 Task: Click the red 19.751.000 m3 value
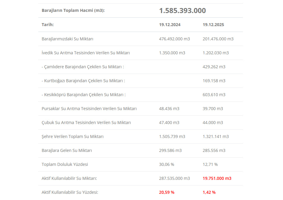[217, 178]
